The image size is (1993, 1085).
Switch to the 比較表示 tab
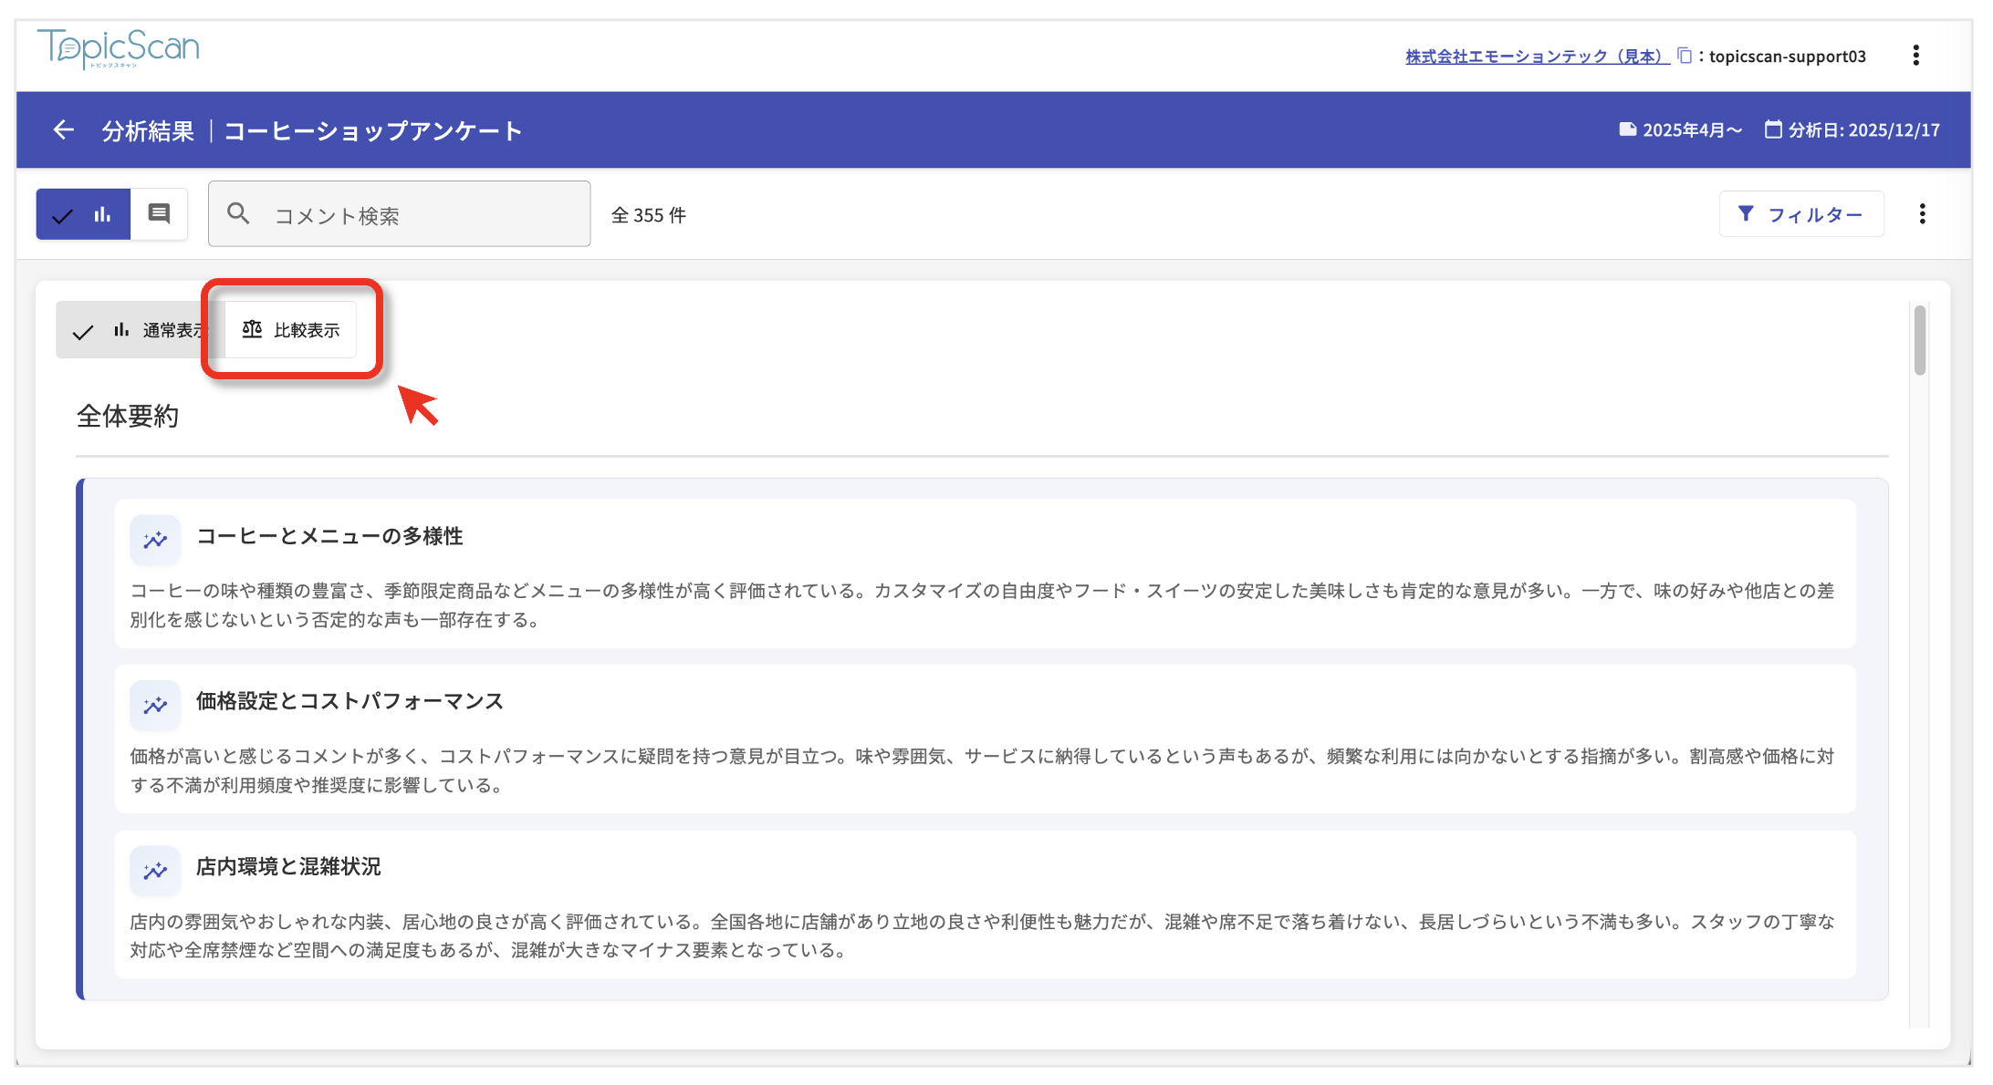(x=291, y=330)
